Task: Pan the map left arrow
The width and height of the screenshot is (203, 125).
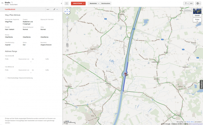Action: coord(65,11)
